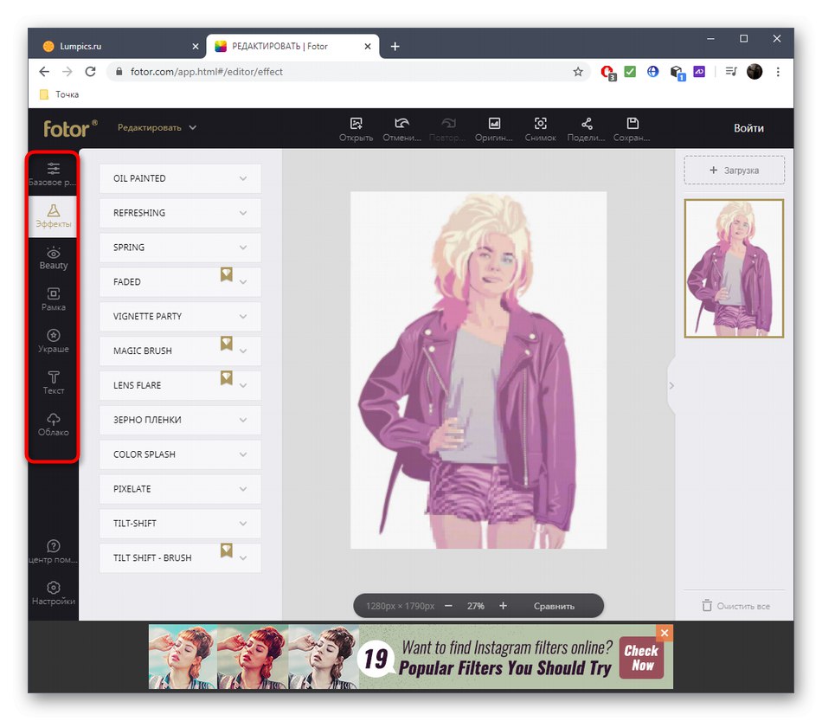Click the Войти sign-in button
Image resolution: width=822 pixels, height=721 pixels.
pos(748,128)
